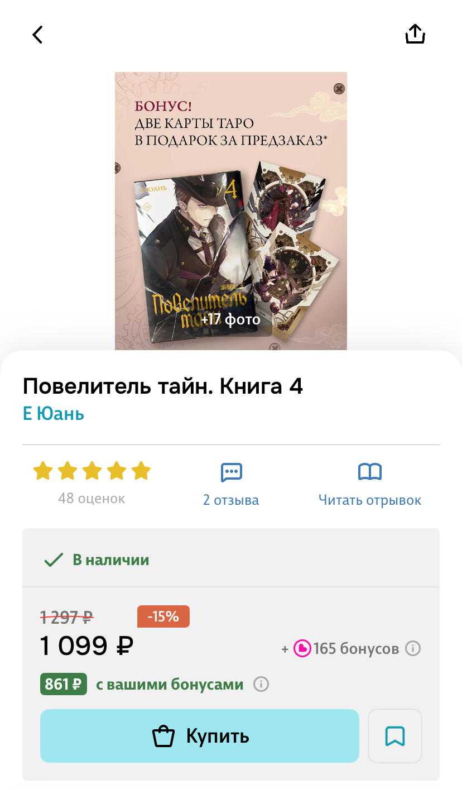Click info icon next to 165 бонусов
462x789 pixels.
click(x=412, y=648)
